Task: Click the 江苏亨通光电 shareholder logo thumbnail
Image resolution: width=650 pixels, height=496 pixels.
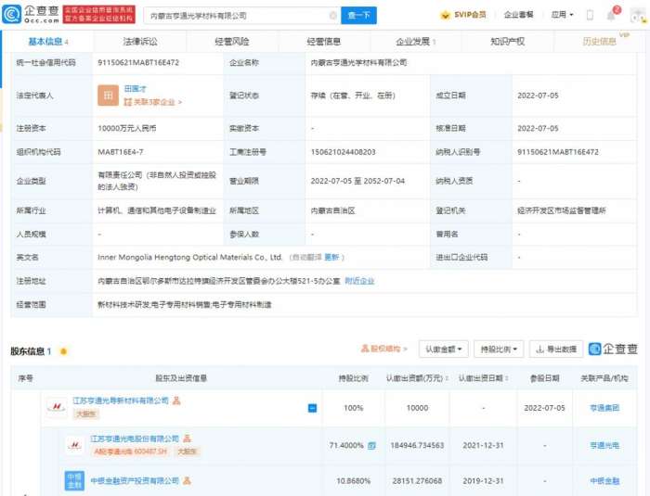Action: [x=73, y=446]
